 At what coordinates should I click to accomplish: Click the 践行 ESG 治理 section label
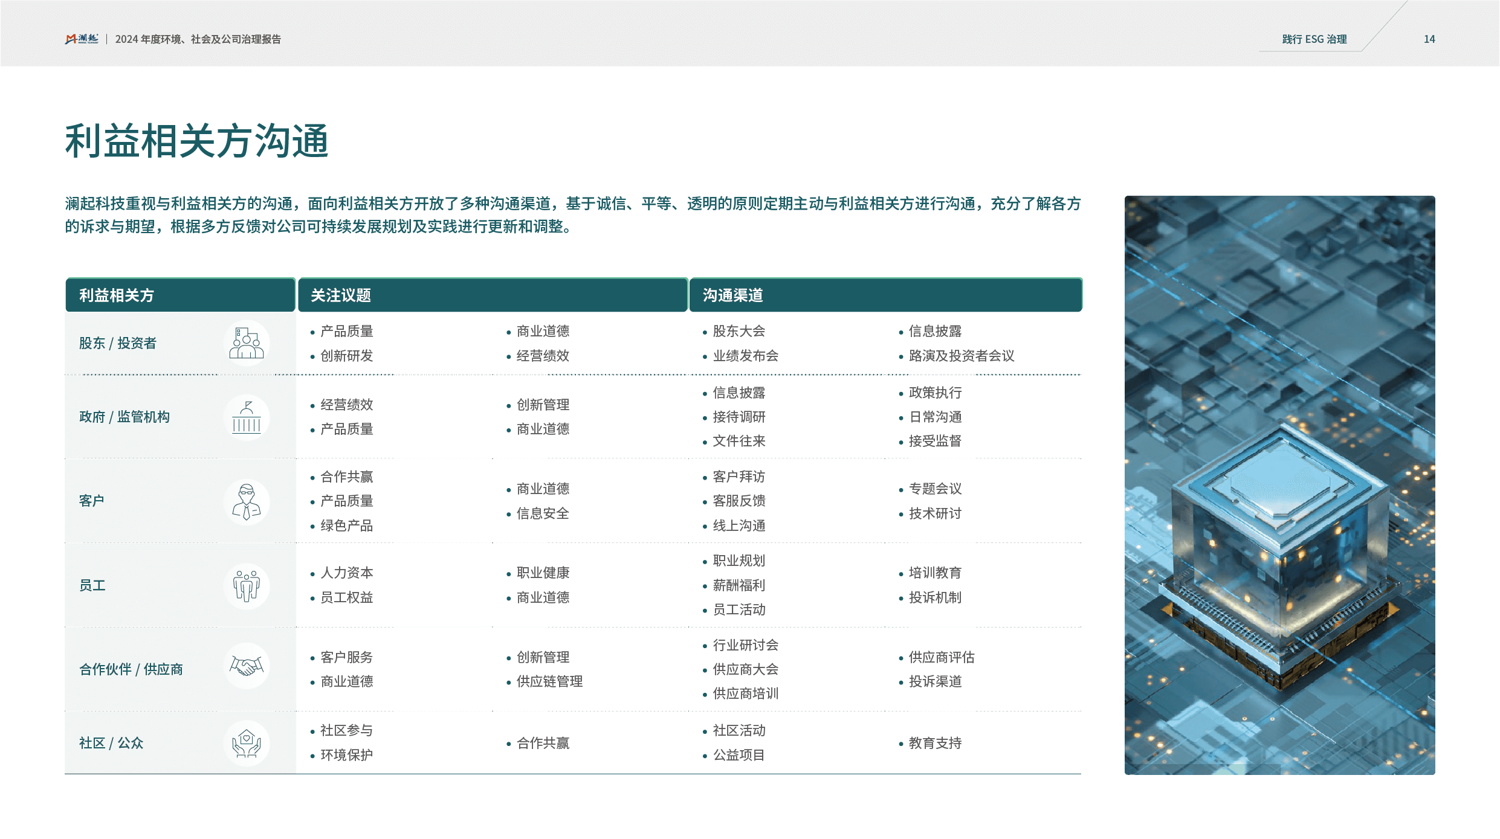[x=1314, y=39]
